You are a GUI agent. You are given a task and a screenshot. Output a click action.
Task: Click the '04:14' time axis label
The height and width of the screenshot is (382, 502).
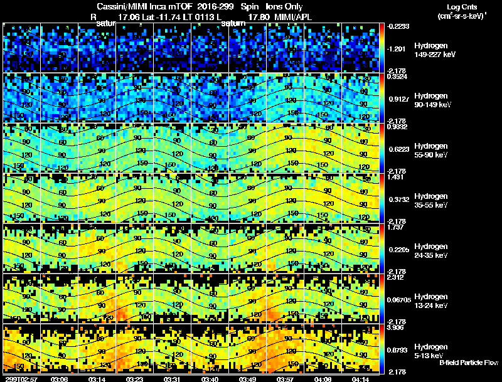[x=360, y=379]
